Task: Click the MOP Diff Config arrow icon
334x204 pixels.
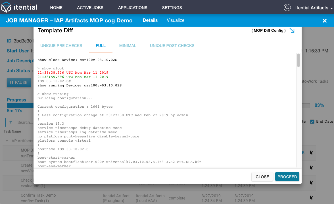Action: tap(292, 30)
